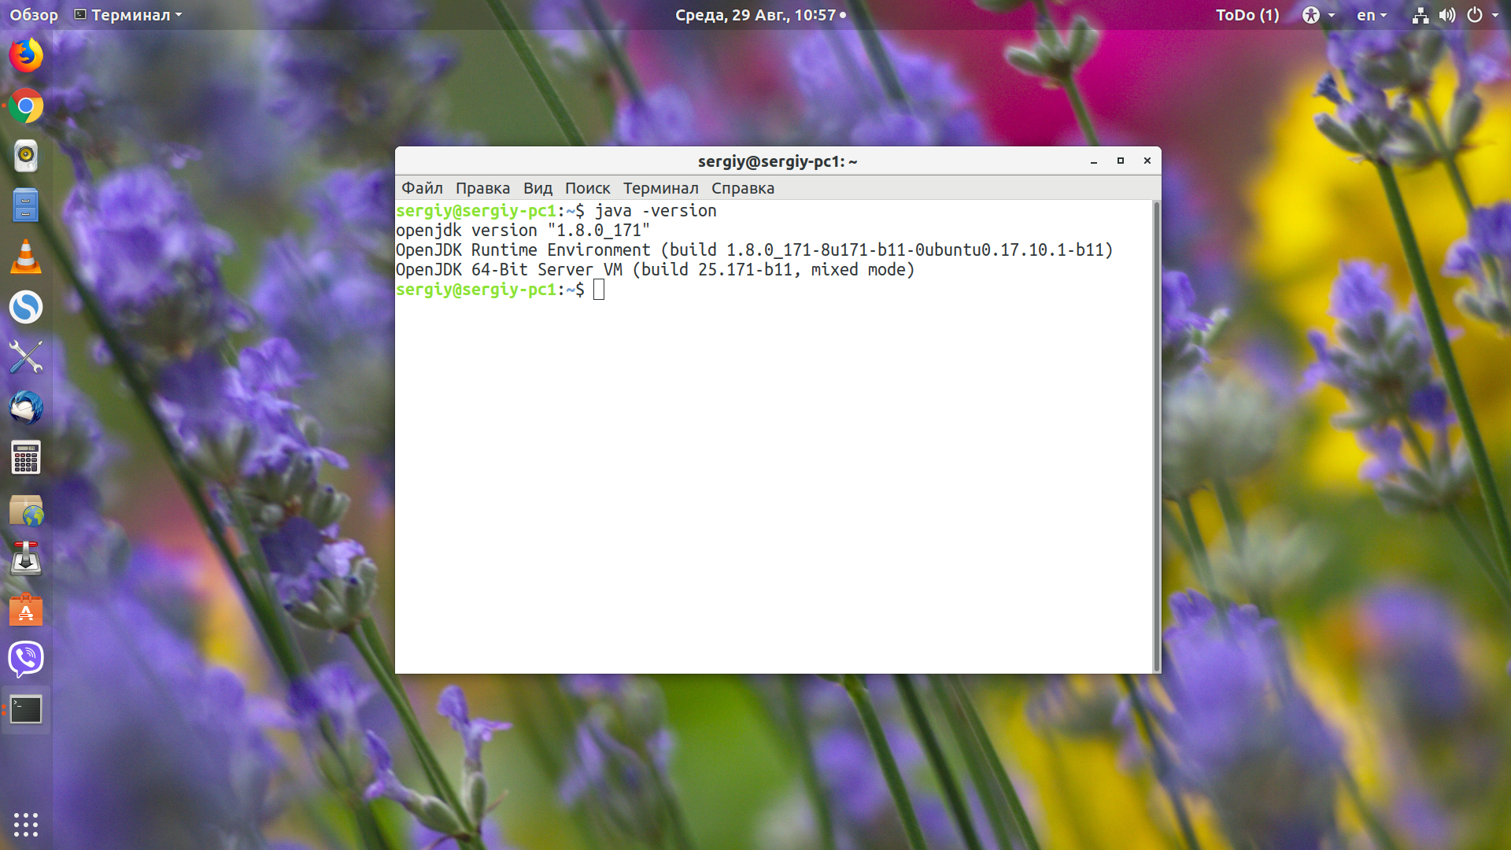This screenshot has height=850, width=1511.
Task: Click the volume speaker icon in top bar
Action: click(x=1447, y=15)
